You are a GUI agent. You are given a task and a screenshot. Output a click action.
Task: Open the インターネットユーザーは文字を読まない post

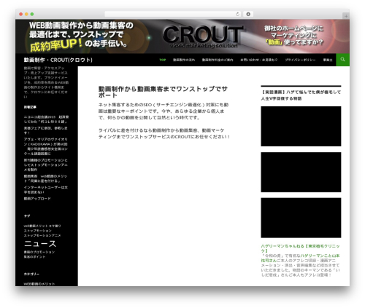point(46,189)
